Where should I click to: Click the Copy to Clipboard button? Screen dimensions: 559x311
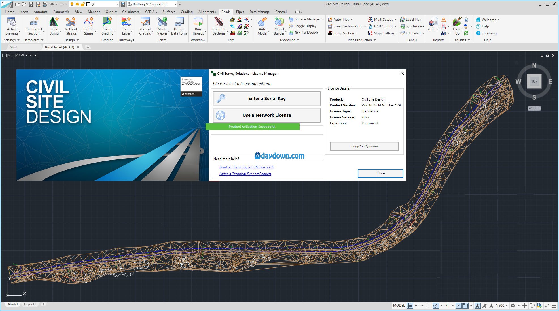364,146
